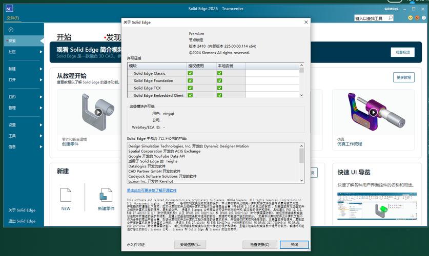
Task: Click 关于 Solid Edge in sidebar
Action: tap(22, 210)
